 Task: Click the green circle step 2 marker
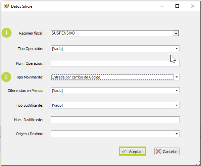click(x=6, y=77)
